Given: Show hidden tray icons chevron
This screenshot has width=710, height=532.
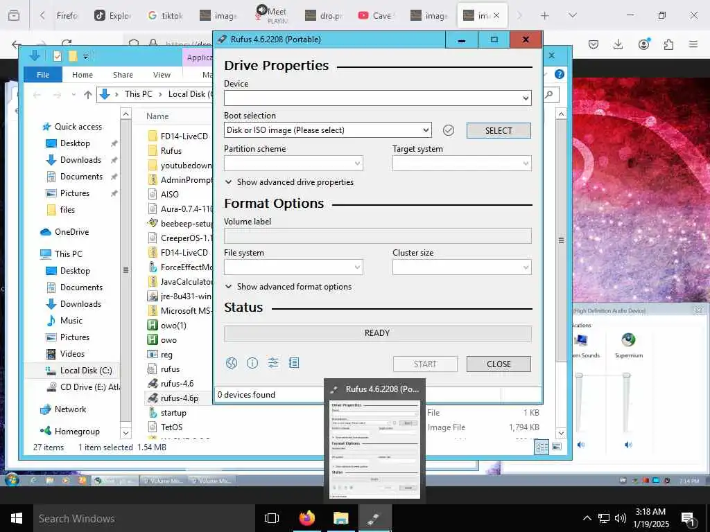Looking at the screenshot, I should [587, 518].
